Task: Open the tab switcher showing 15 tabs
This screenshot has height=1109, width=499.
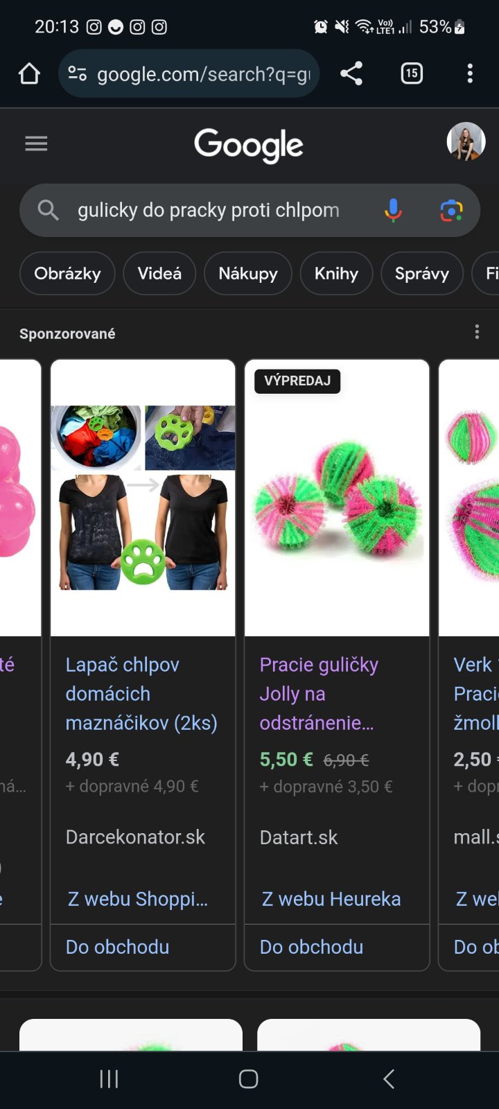Action: tap(412, 73)
